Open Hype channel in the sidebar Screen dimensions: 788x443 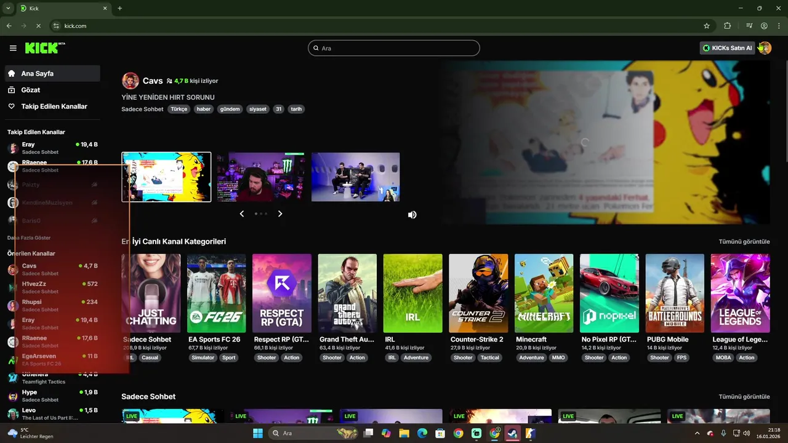coord(52,396)
